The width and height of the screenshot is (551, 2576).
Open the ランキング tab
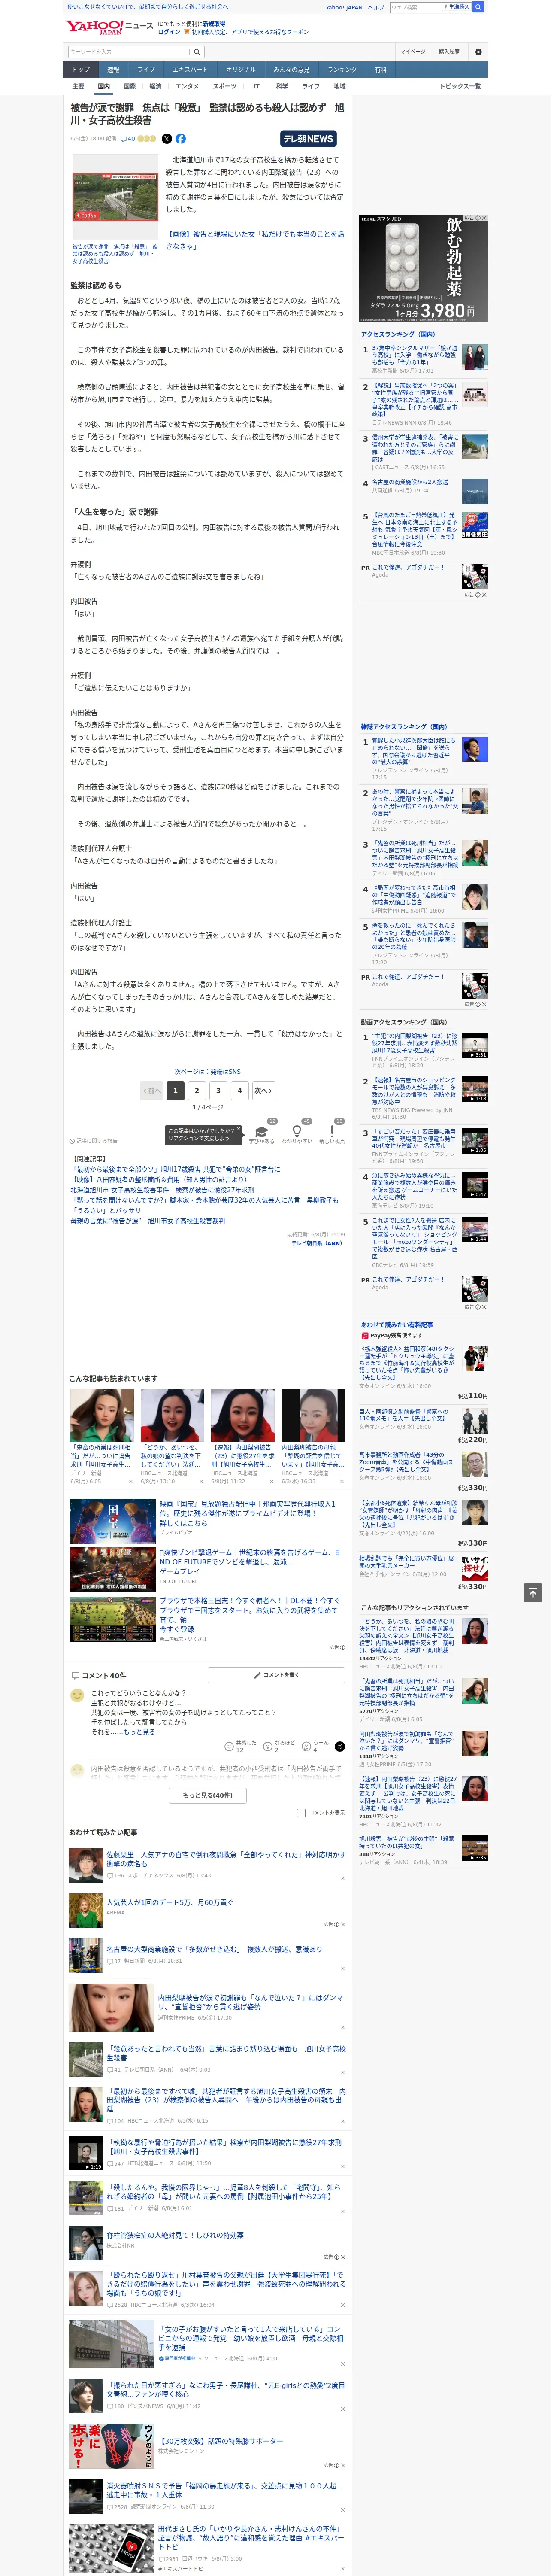(x=342, y=70)
